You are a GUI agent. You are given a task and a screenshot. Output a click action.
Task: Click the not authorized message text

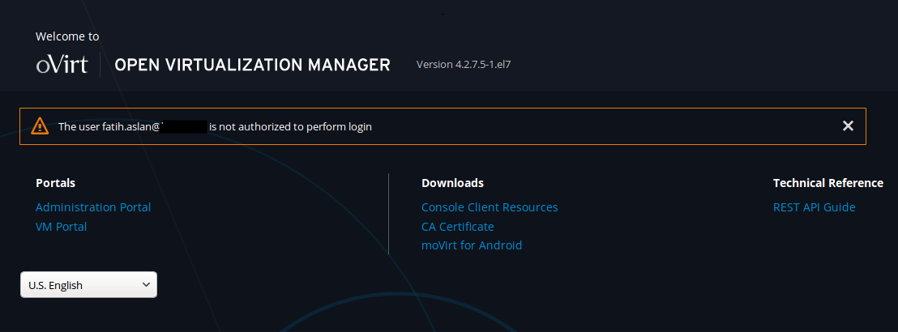(x=216, y=126)
